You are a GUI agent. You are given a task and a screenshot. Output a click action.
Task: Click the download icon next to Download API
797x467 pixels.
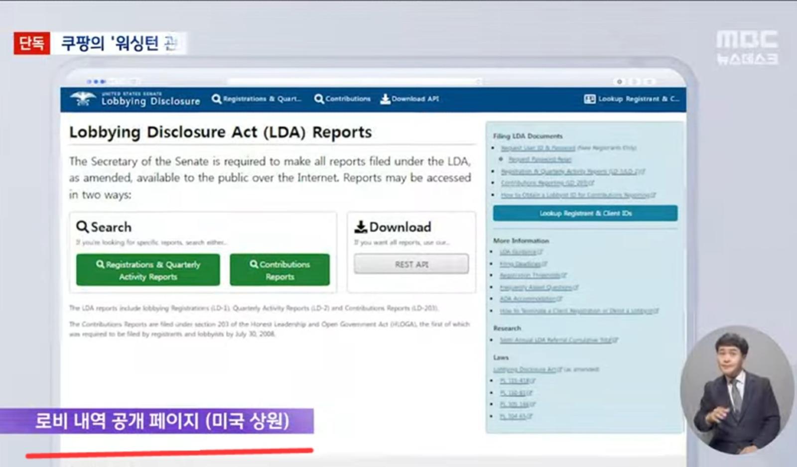tap(384, 99)
